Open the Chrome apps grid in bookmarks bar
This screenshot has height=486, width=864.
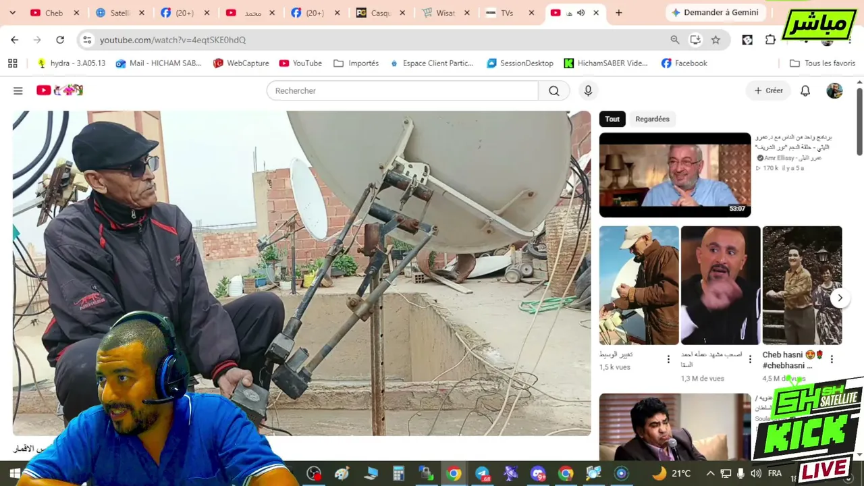(12, 63)
